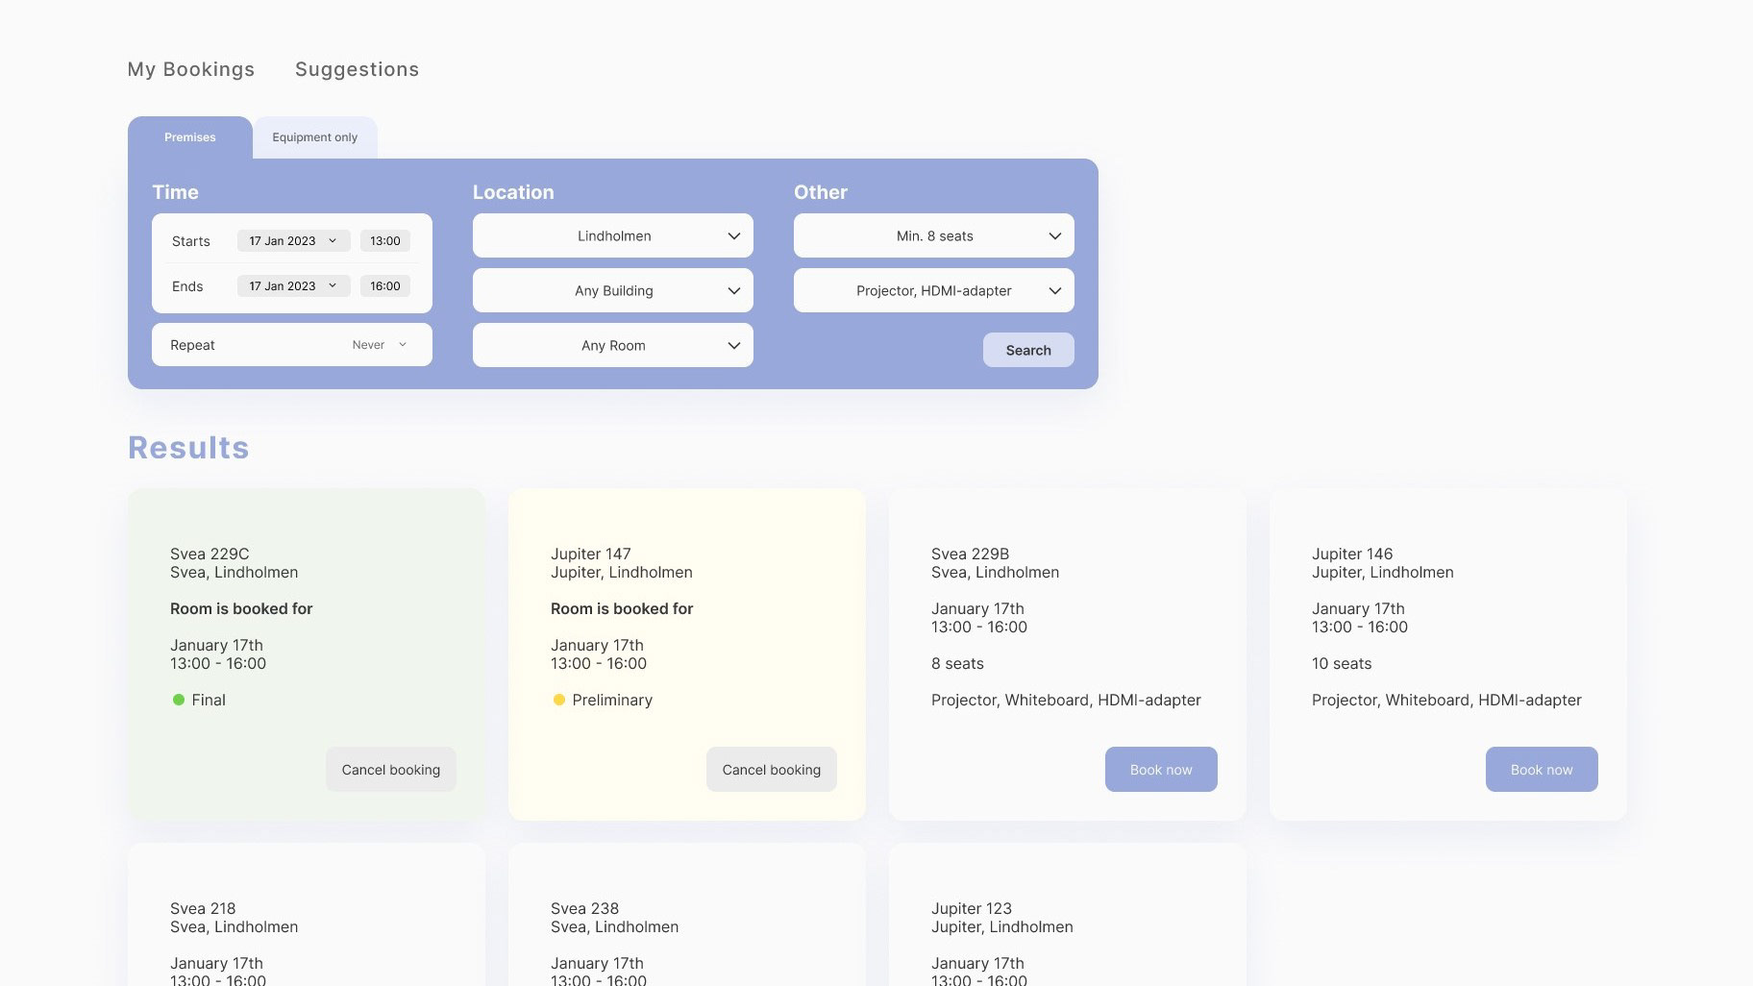The width and height of the screenshot is (1753, 986).
Task: Open the My Bookings page
Action: click(x=191, y=69)
